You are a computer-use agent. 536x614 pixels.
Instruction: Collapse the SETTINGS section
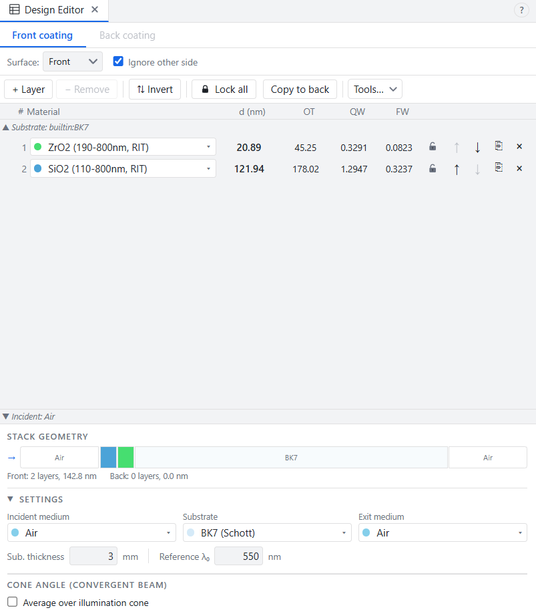[11, 499]
